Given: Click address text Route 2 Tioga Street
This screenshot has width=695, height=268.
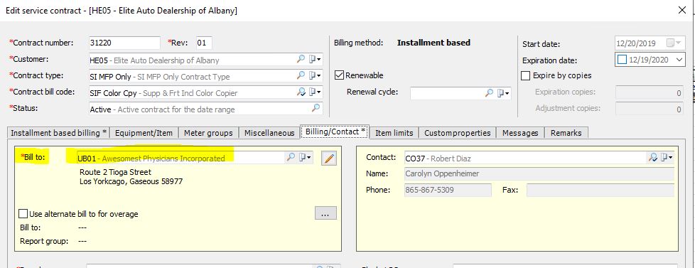Looking at the screenshot, I should (x=115, y=172).
